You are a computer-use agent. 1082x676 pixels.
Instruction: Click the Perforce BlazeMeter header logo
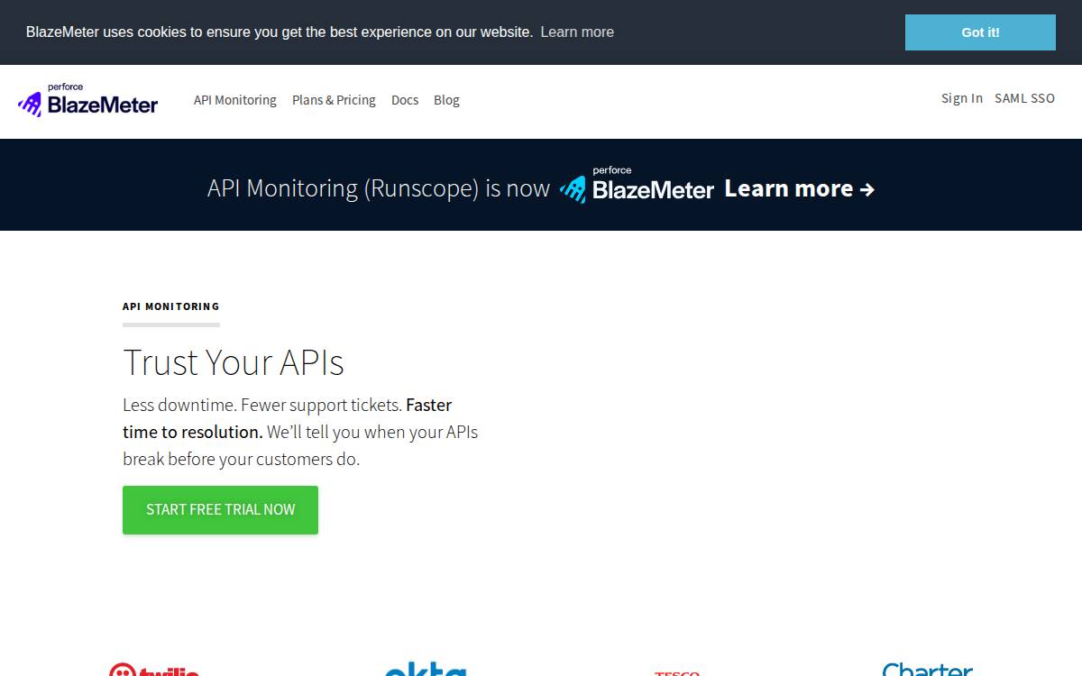87,100
